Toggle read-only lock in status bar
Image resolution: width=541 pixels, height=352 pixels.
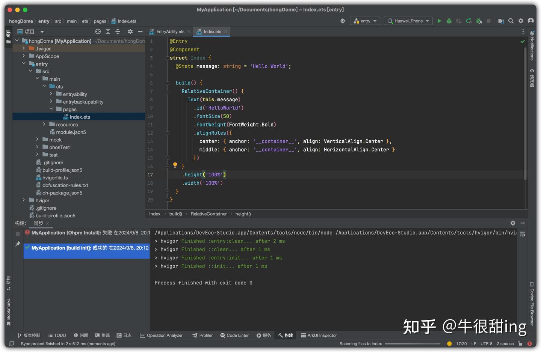point(520,344)
